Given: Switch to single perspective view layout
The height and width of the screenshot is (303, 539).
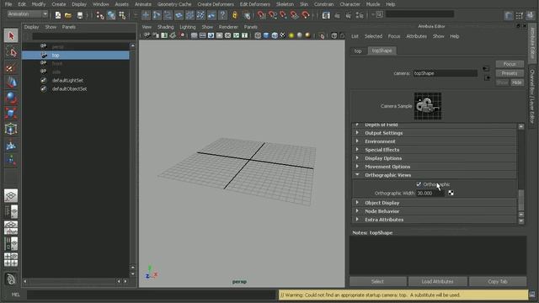Looking at the screenshot, I should point(11,195).
